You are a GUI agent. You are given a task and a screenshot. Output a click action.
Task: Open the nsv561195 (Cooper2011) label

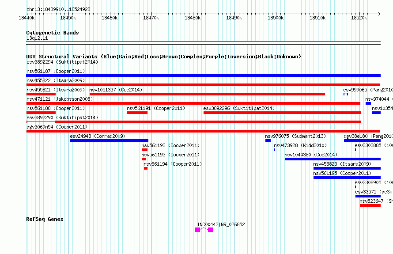[x=342, y=173]
